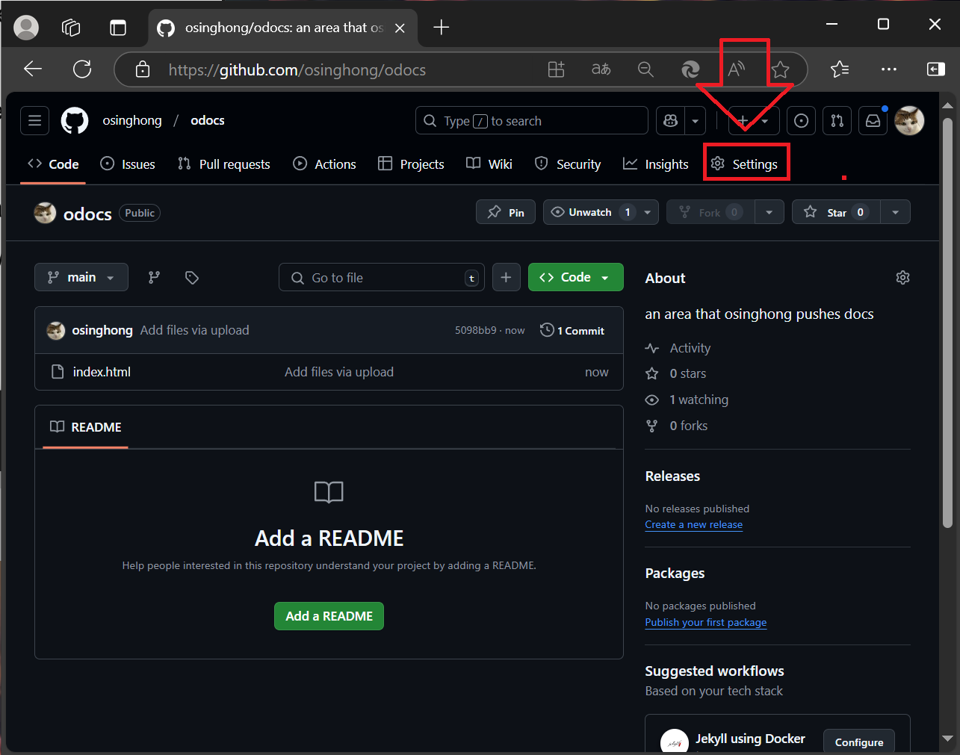Viewport: 960px width, 755px height.
Task: Switch to the Actions tab
Action: click(325, 164)
